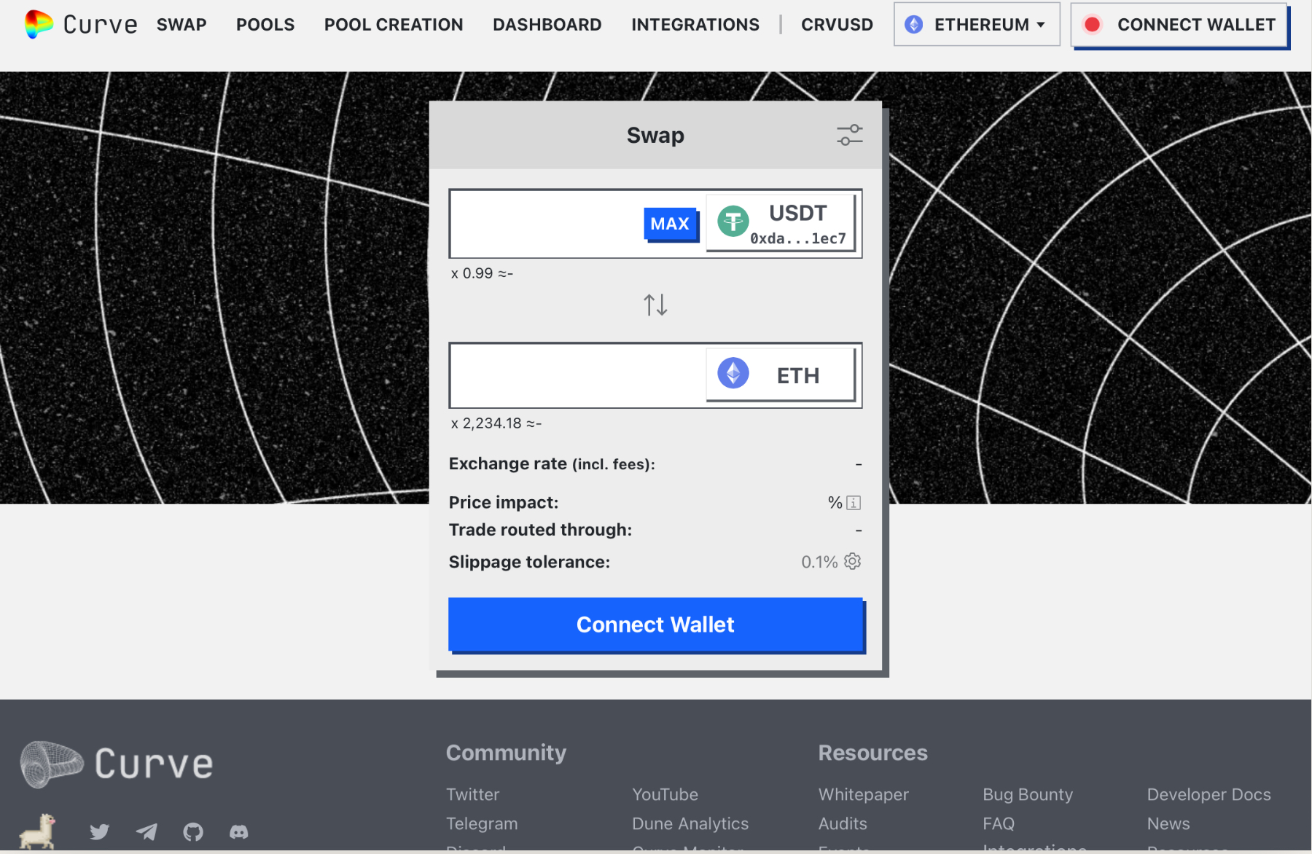Open the Whitepaper link
This screenshot has width=1312, height=854.
863,794
